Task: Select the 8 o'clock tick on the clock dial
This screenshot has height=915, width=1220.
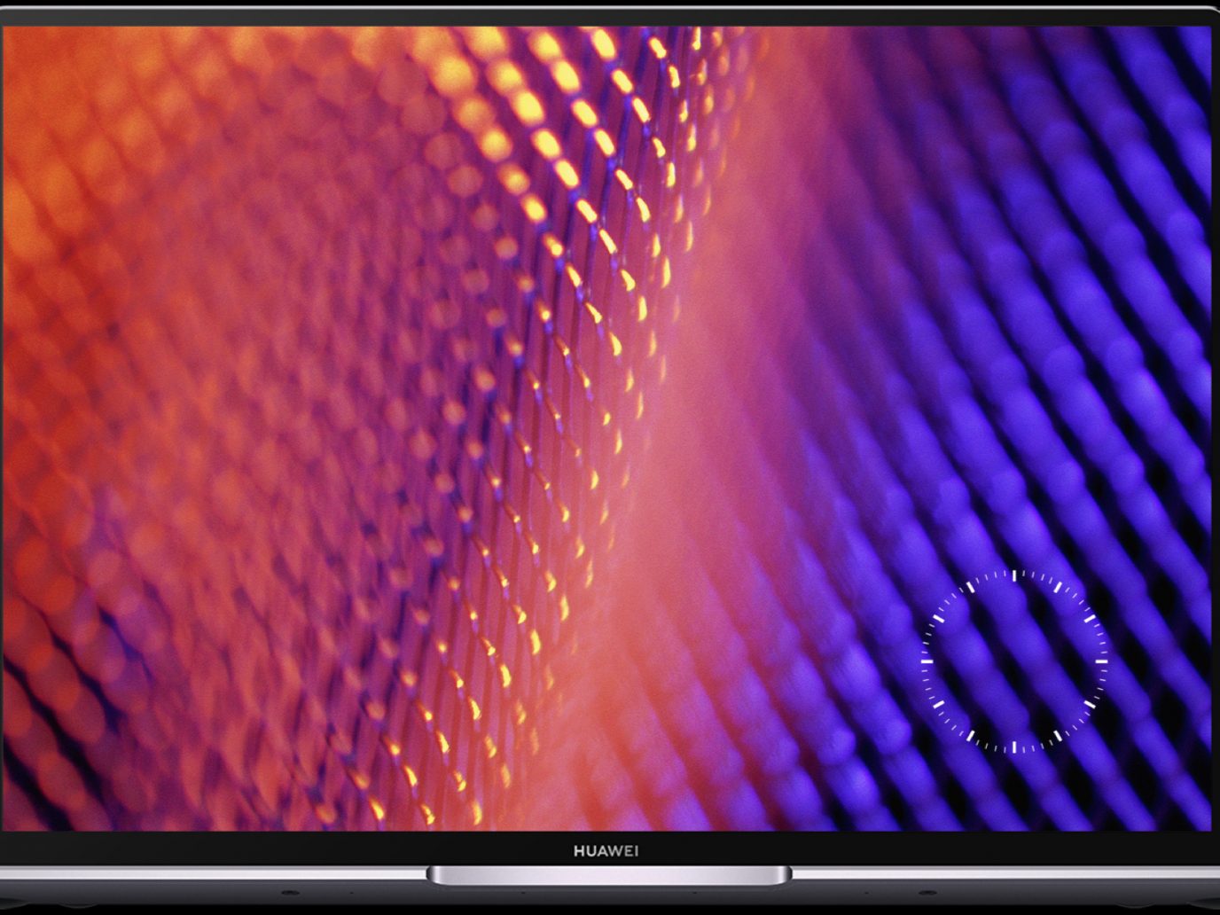Action: 939,705
